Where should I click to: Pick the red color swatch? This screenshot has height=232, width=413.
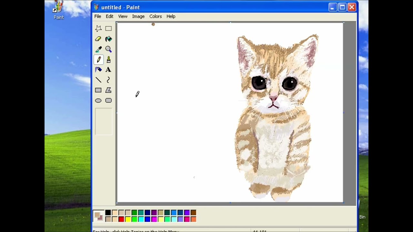pos(121,219)
